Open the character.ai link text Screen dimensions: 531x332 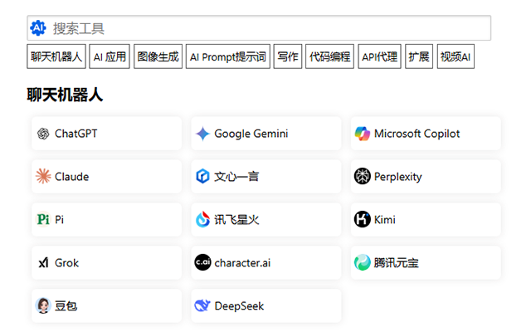click(x=242, y=262)
